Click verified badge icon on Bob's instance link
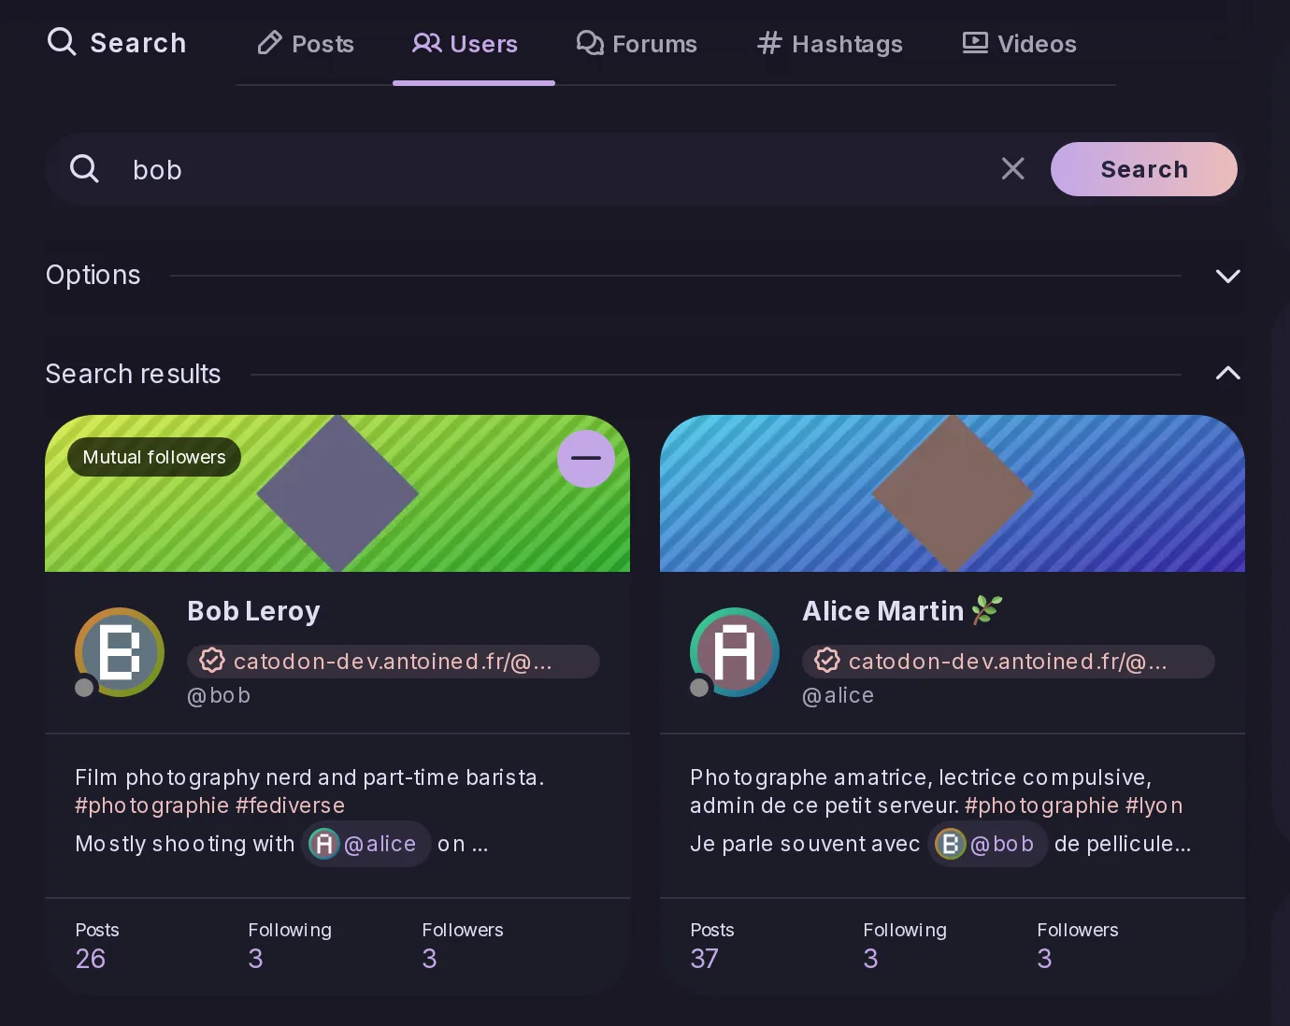 (x=212, y=661)
